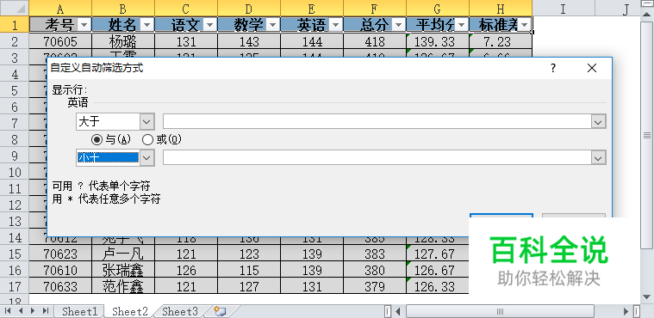Viewport: 654px width, 318px height.
Task: Go to last sheet navigation arrow
Action: [46, 311]
